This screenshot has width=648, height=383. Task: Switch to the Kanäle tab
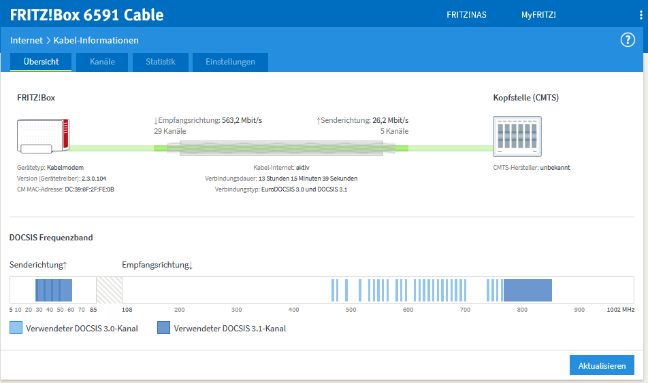click(102, 62)
